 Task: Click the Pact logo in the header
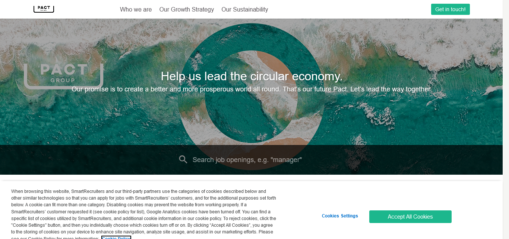(44, 9)
